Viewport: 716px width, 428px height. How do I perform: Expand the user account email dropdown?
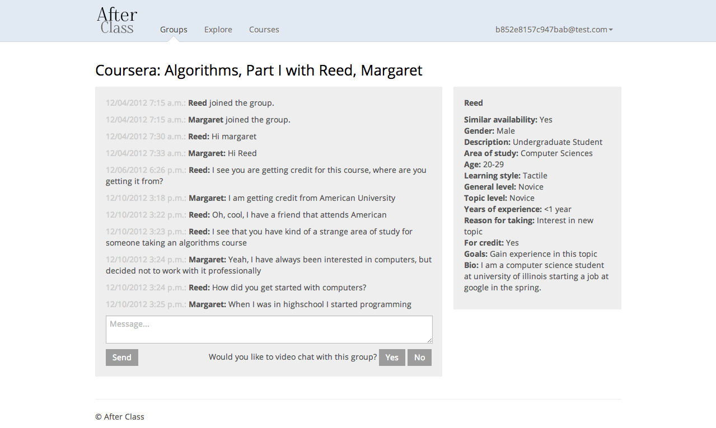pos(554,30)
